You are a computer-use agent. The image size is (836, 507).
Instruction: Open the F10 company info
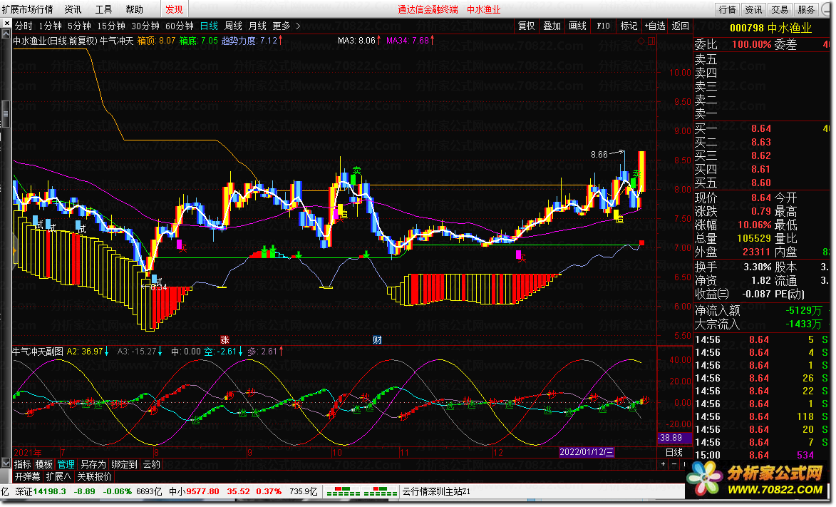coord(603,26)
